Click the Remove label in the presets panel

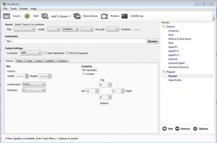pos(185,129)
